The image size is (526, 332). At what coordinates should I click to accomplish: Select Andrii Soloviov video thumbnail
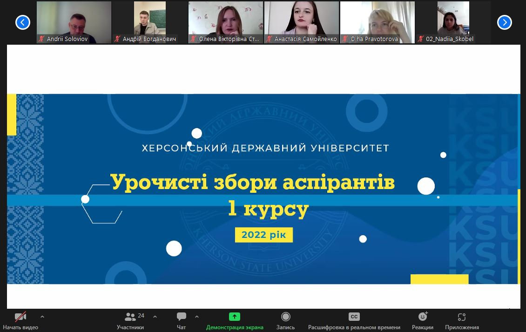point(74,22)
